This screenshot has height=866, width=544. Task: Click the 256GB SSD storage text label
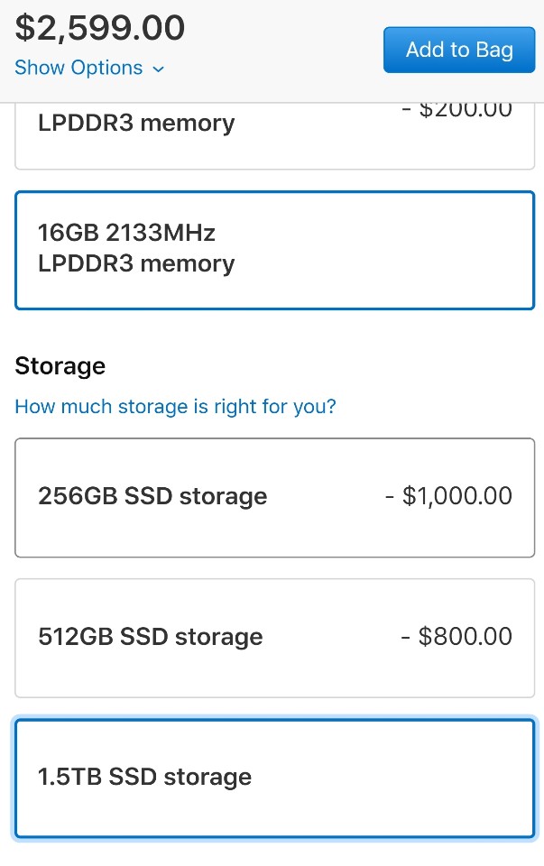(x=152, y=496)
